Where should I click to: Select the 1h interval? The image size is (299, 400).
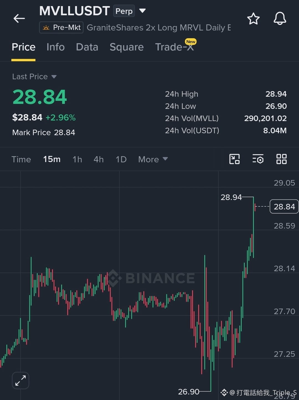[77, 159]
